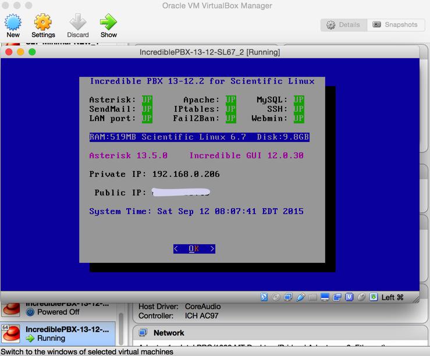Click the shared folders indicator icon

(x=312, y=297)
